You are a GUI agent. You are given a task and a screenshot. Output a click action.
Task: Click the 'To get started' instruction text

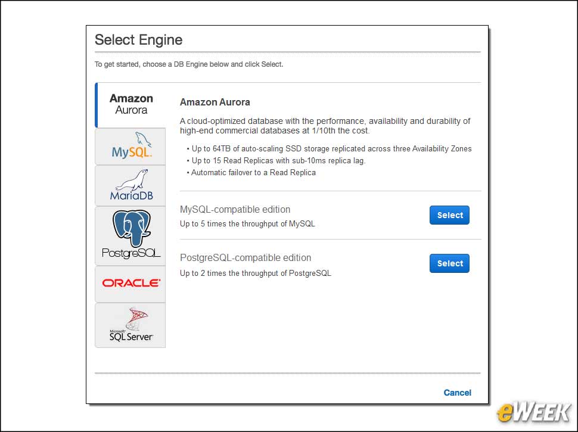(x=189, y=64)
